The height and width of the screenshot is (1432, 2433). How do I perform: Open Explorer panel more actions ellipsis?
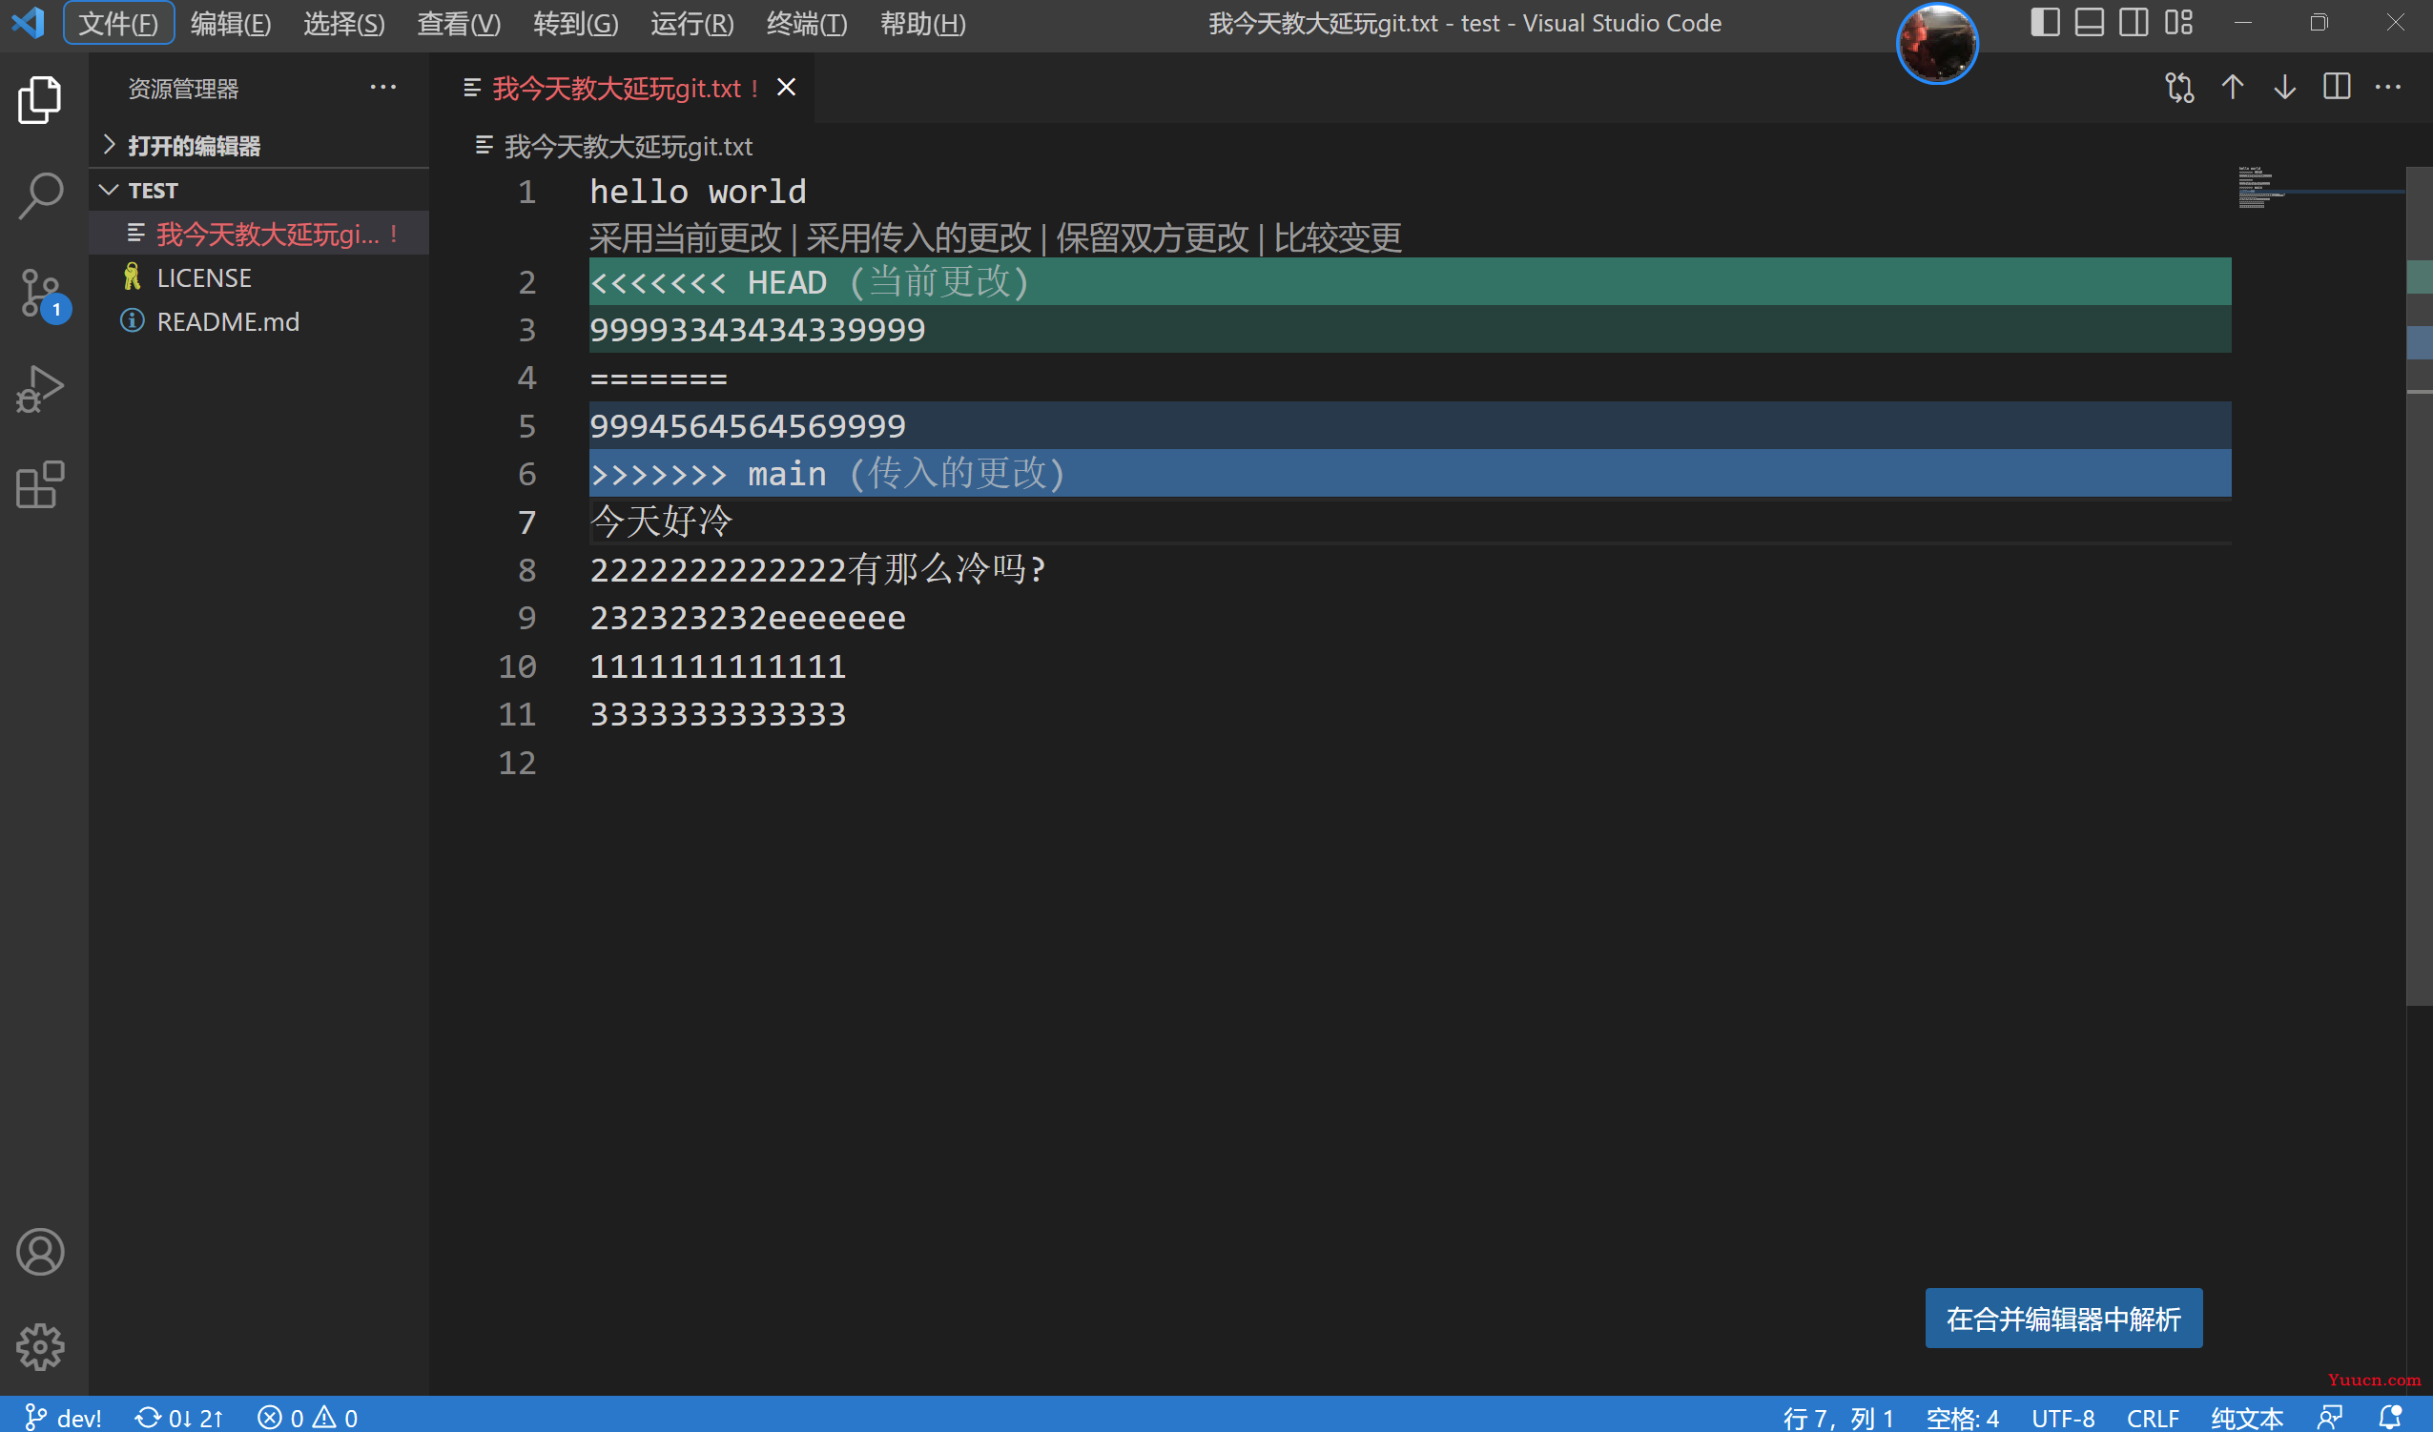[383, 88]
